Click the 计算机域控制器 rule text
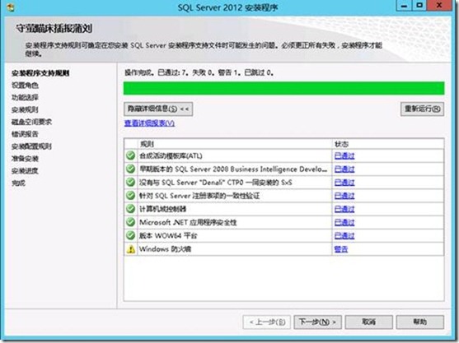The height and width of the screenshot is (343, 459). pyautogui.click(x=162, y=209)
